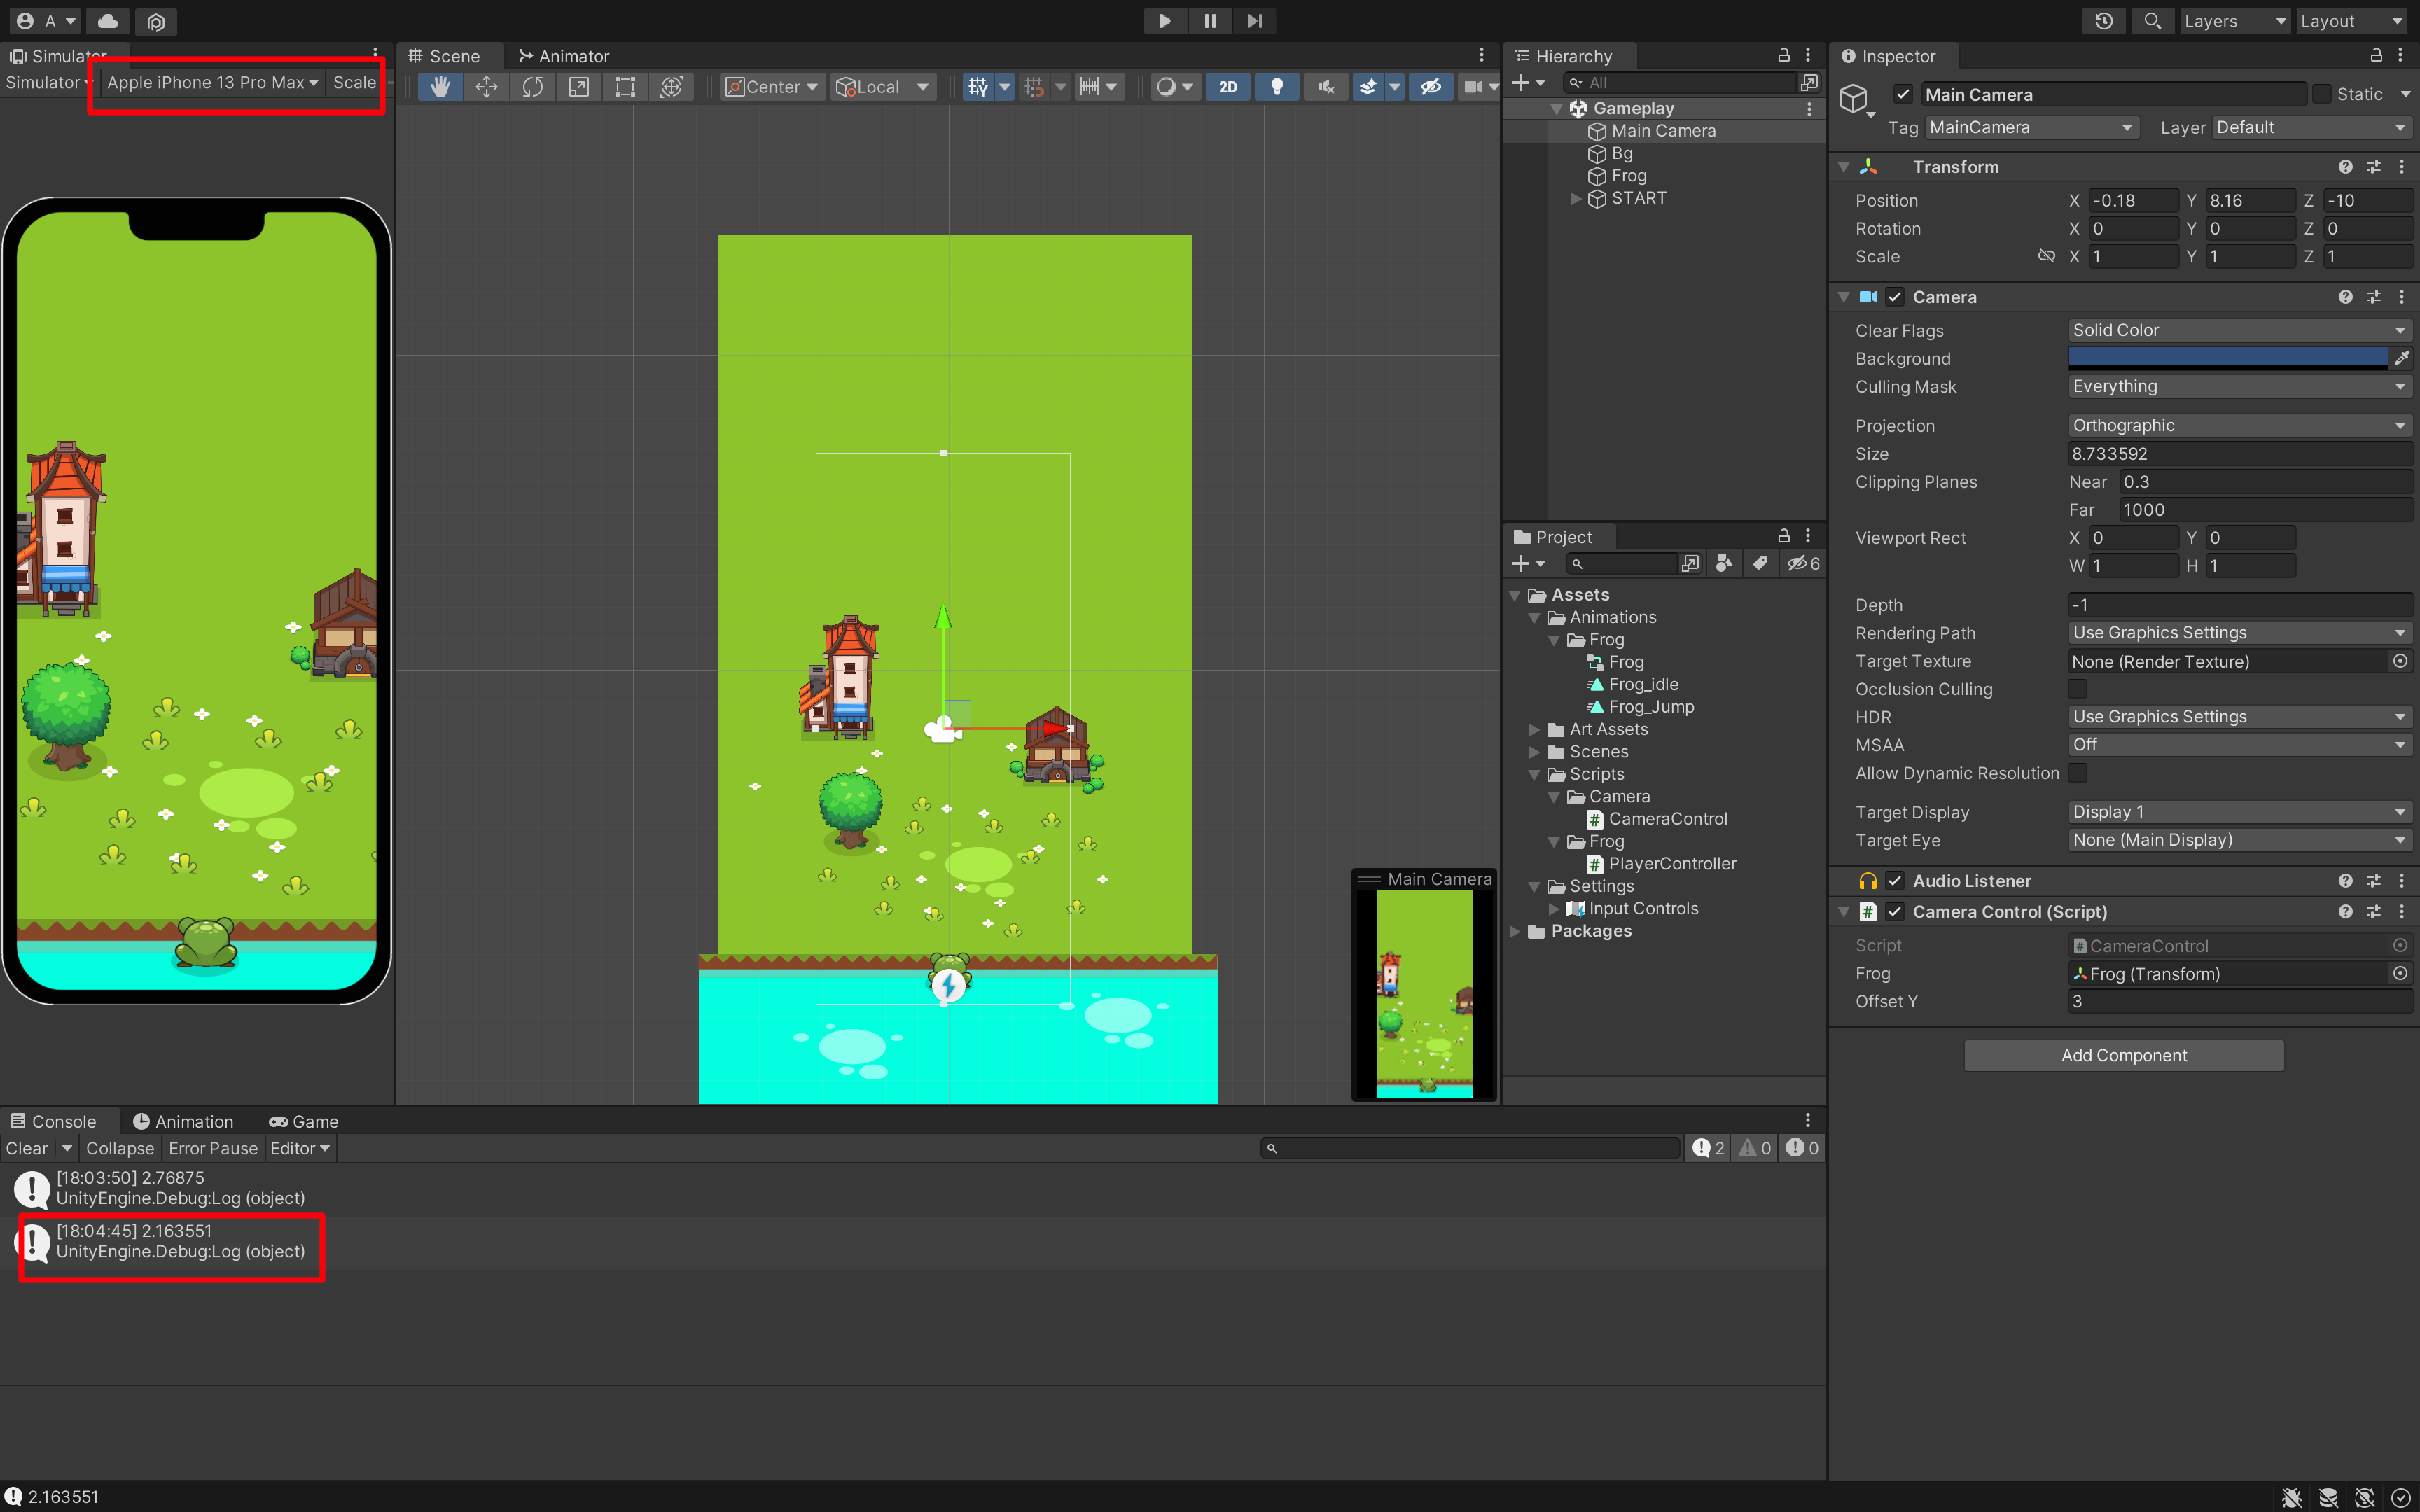Open Apple iPhone 13 Pro Max device dropdown
Image resolution: width=2420 pixels, height=1512 pixels.
coord(212,82)
